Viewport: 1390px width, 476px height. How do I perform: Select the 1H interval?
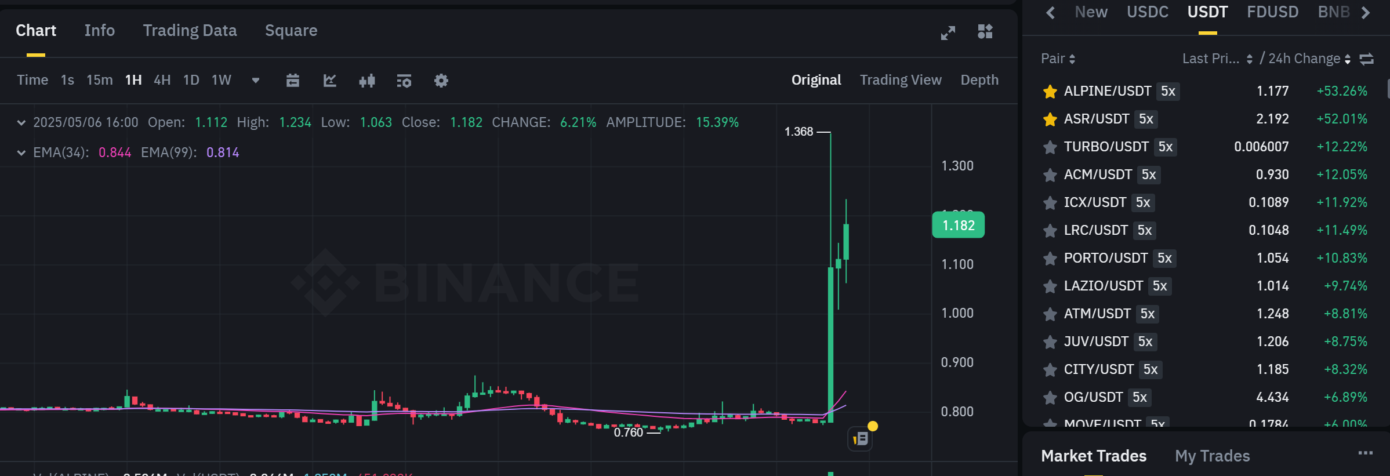point(133,80)
